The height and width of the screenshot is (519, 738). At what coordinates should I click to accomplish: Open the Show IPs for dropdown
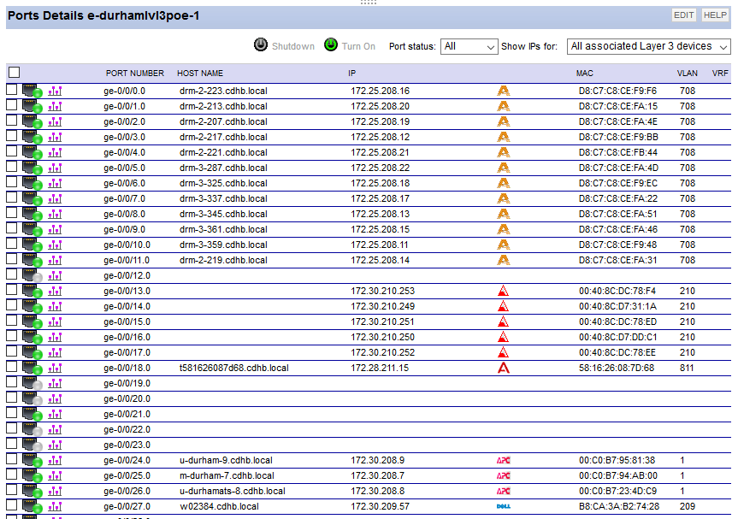tap(648, 46)
